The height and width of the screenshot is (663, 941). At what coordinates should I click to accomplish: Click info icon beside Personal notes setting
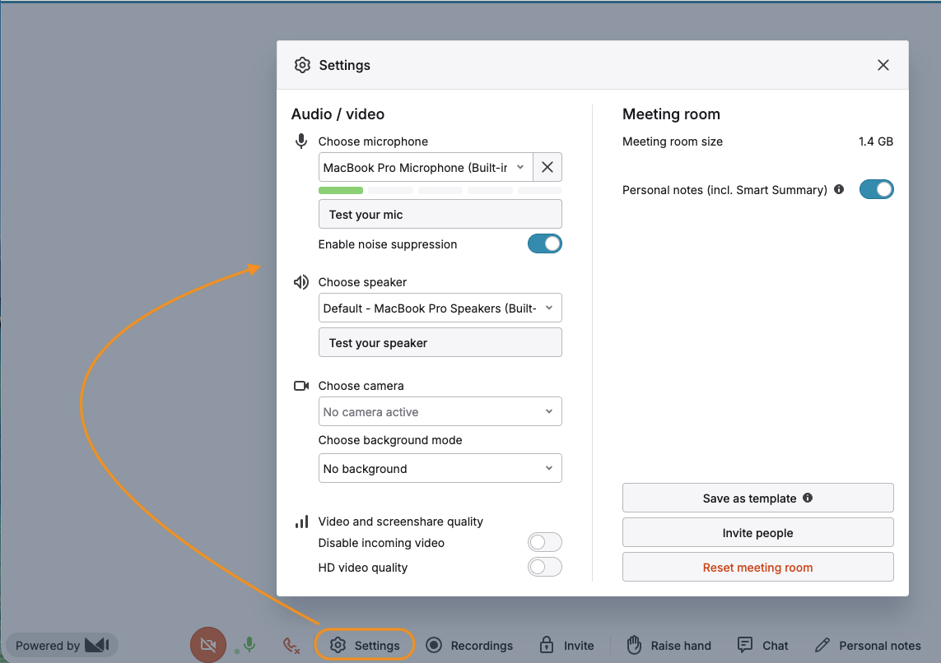[x=839, y=189]
